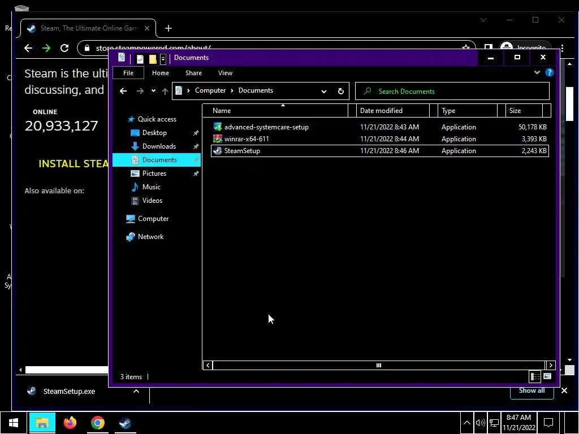
Task: Refresh the Documents folder view
Action: tap(341, 91)
